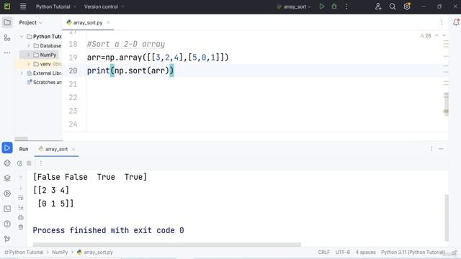Clear console output with trash icon
Screen dimensions: 461x259
[x=21, y=227]
